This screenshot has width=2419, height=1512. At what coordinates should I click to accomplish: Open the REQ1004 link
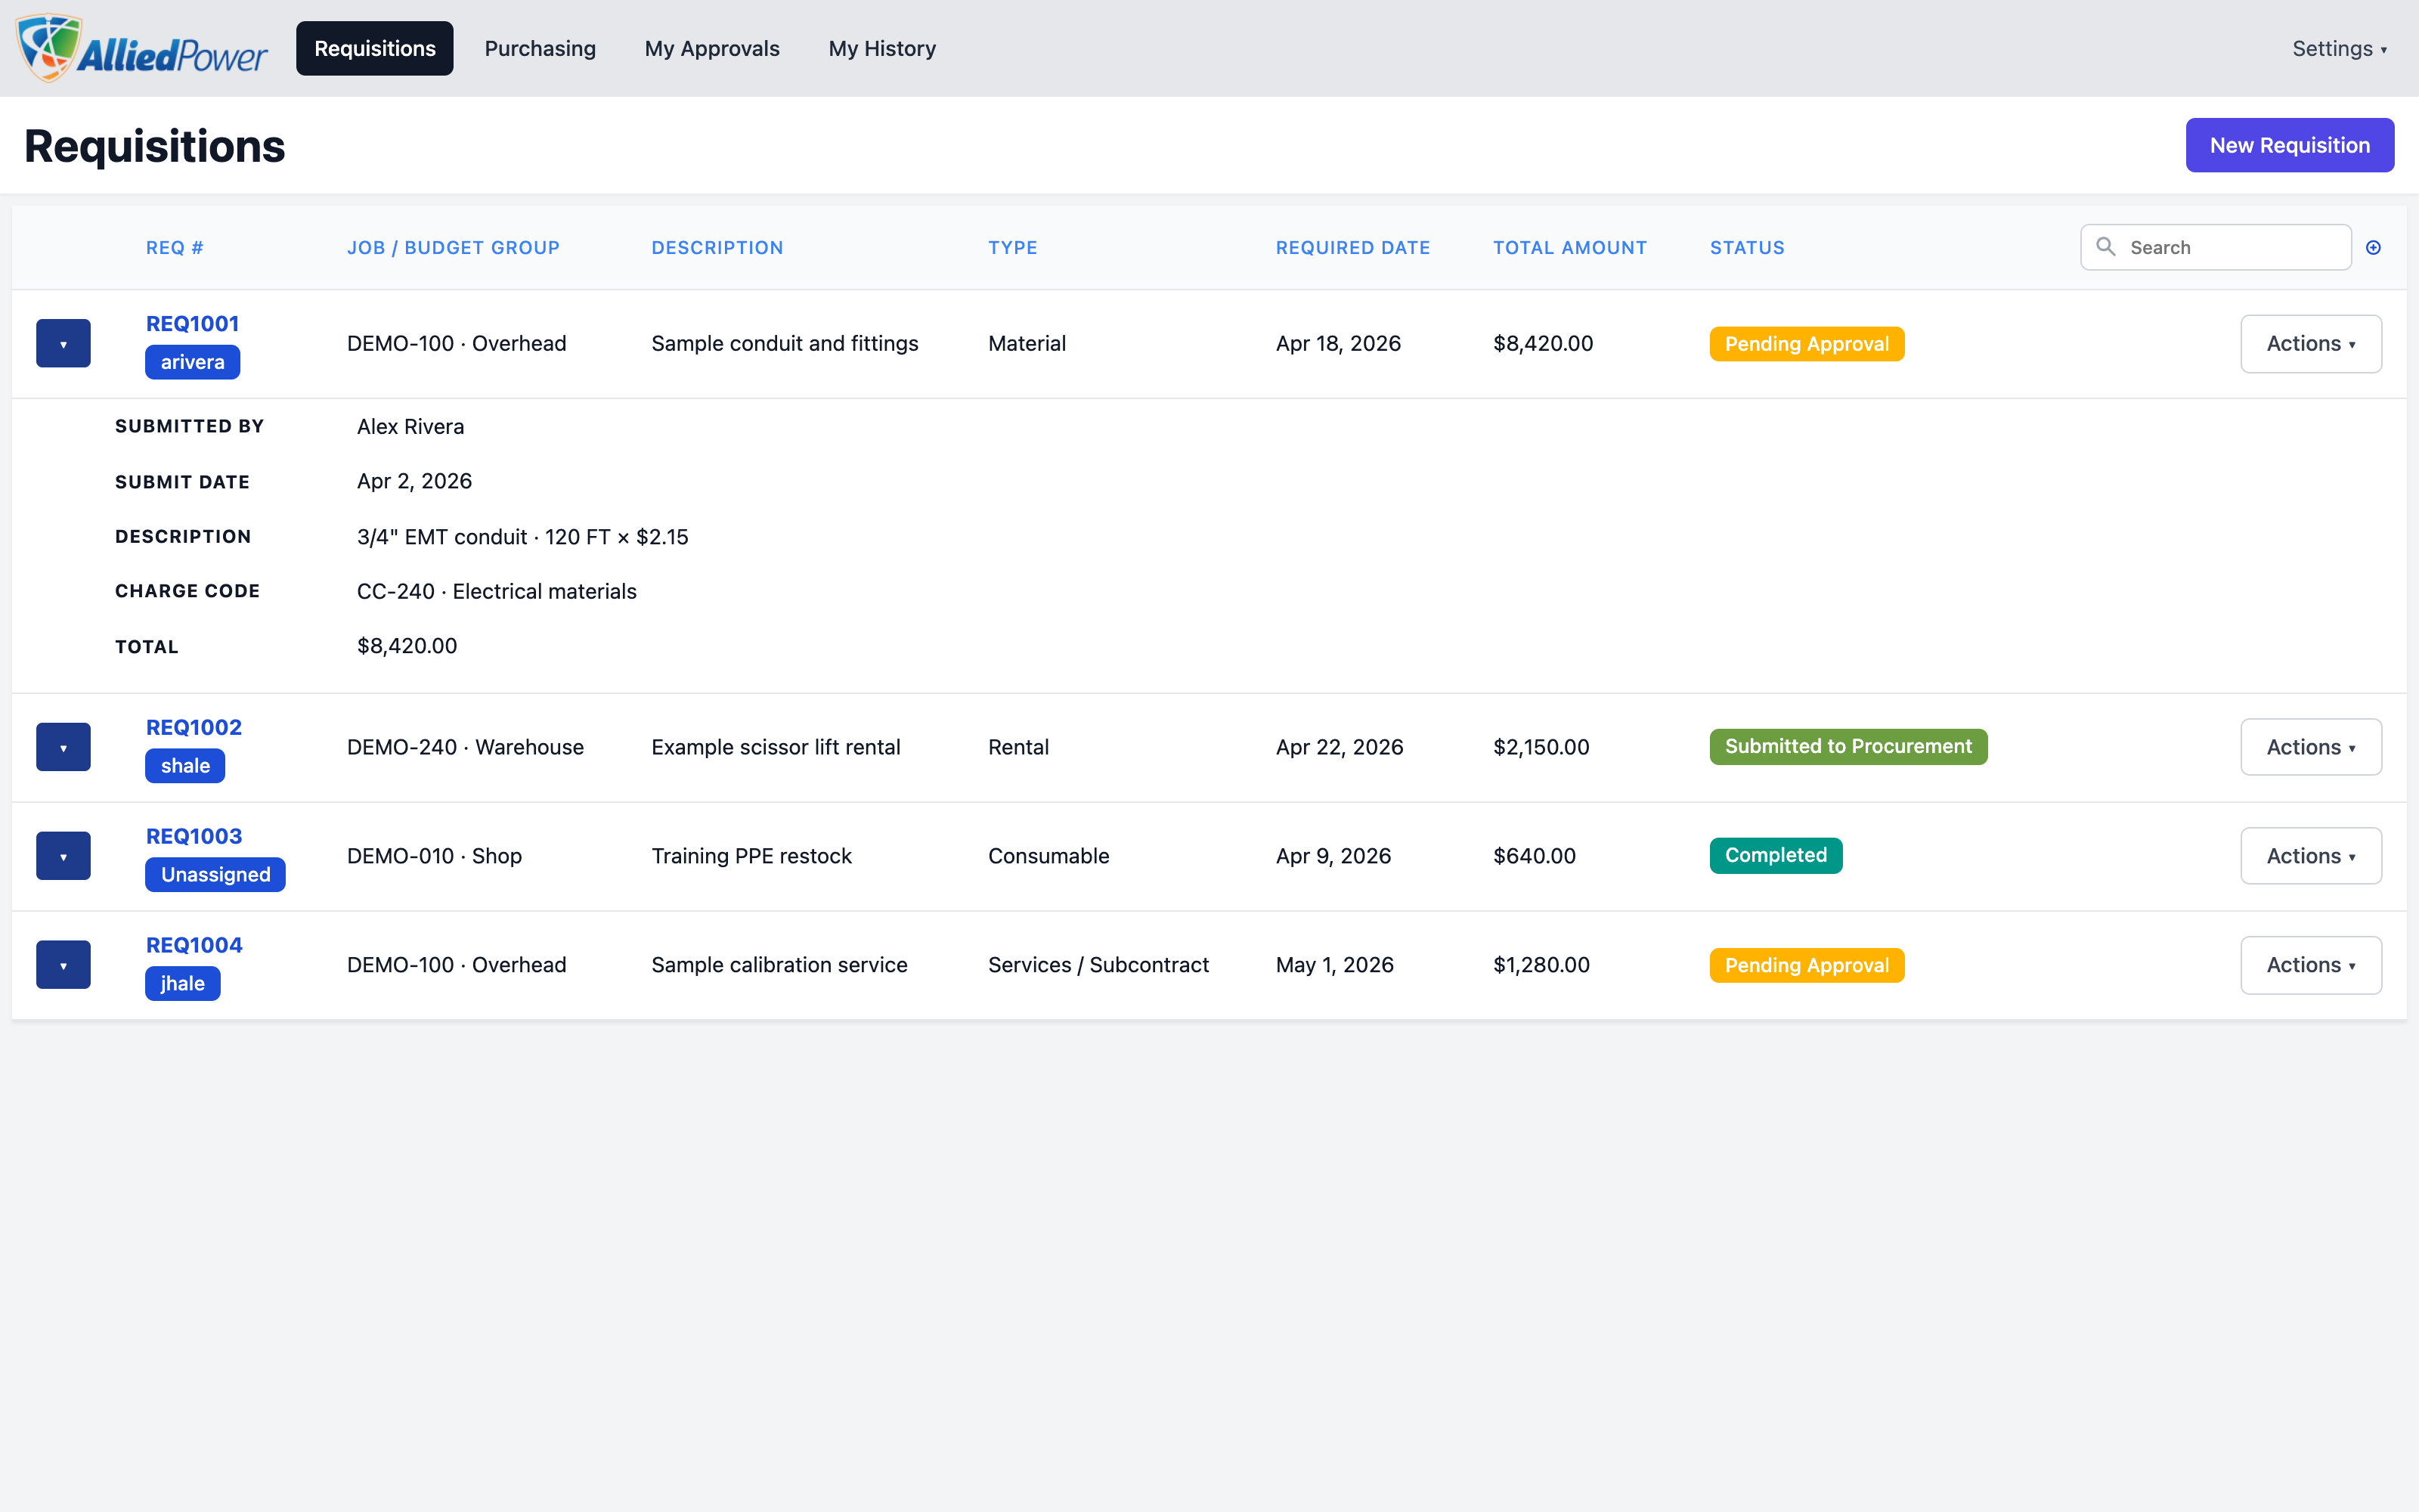tap(194, 945)
